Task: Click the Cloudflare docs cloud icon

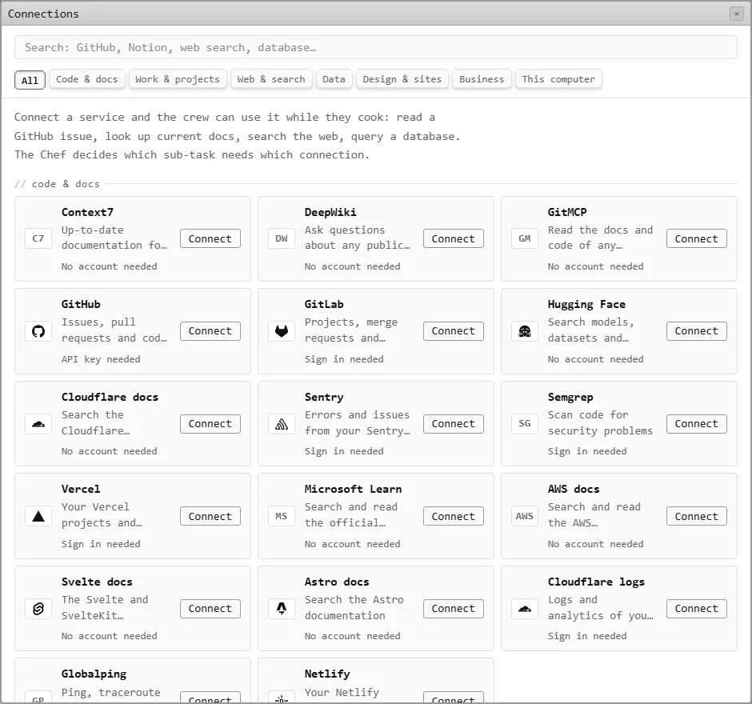Action: tap(38, 423)
